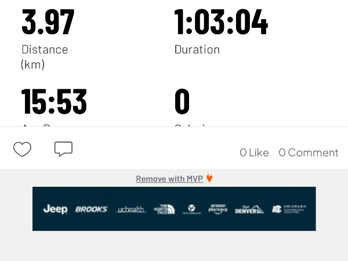Tap the 1:03:04 duration value

[222, 22]
